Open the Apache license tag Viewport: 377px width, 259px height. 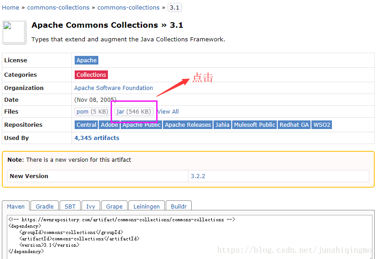pos(87,60)
